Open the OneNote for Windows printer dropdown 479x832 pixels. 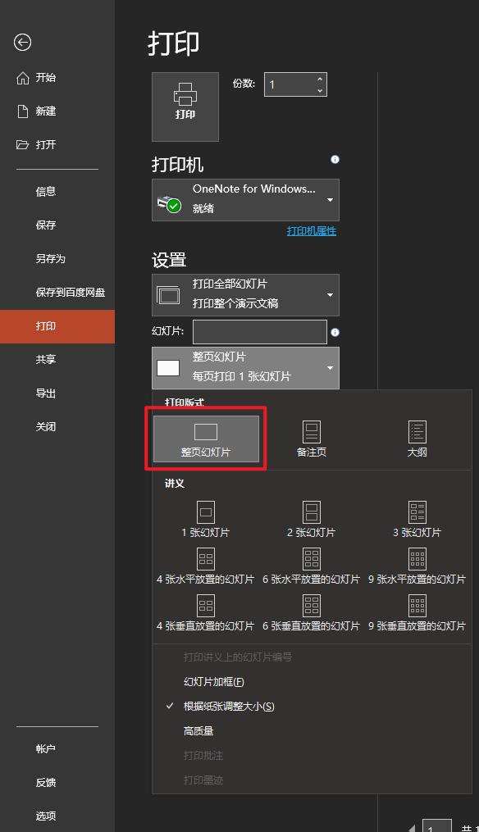245,199
